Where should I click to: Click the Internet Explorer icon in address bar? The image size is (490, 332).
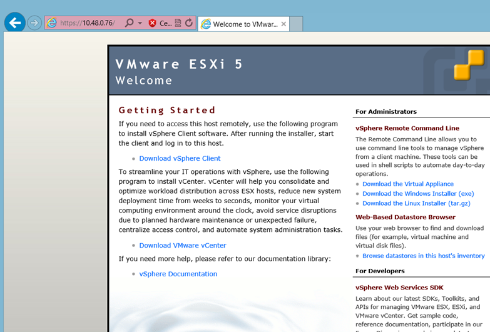click(x=52, y=23)
